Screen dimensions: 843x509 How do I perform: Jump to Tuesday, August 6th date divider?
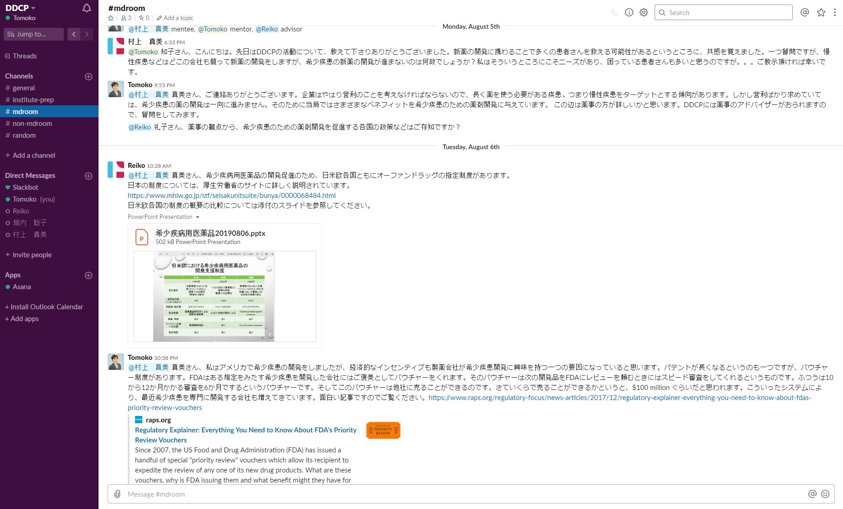click(x=471, y=147)
